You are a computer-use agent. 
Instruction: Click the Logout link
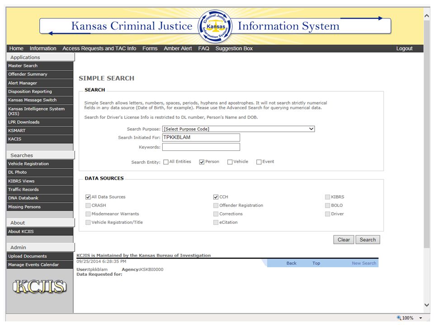(x=404, y=48)
